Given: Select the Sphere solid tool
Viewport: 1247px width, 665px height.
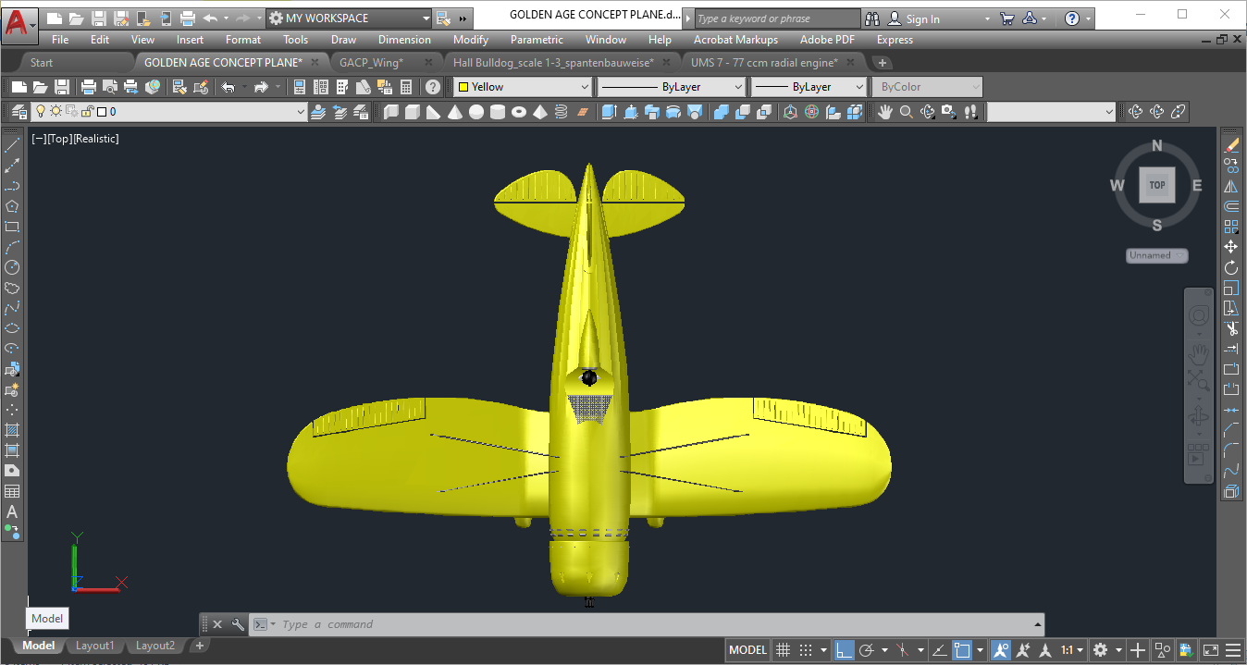Looking at the screenshot, I should click(475, 112).
